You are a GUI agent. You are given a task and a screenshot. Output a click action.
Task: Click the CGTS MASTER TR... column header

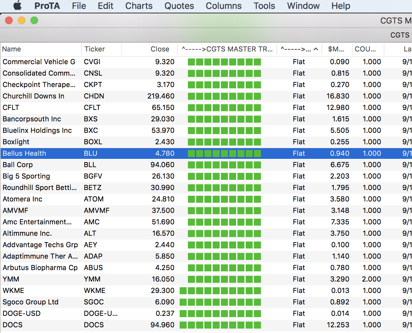coord(227,49)
